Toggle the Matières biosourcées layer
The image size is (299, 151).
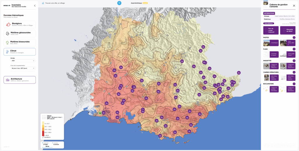pyautogui.click(x=20, y=43)
